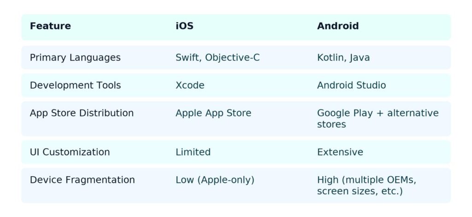The width and height of the screenshot is (472, 217).
Task: Click the Google Play alternative stores cell
Action: 378,119
